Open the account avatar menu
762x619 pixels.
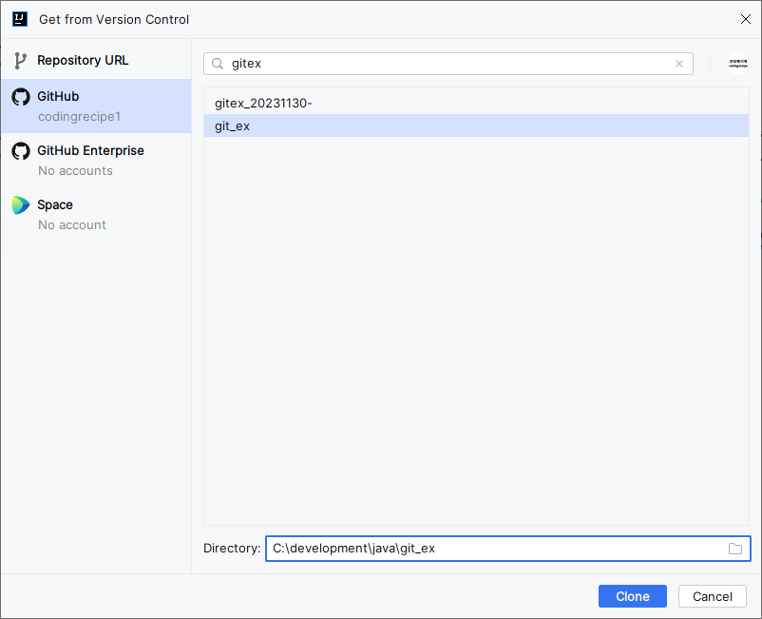pos(737,64)
